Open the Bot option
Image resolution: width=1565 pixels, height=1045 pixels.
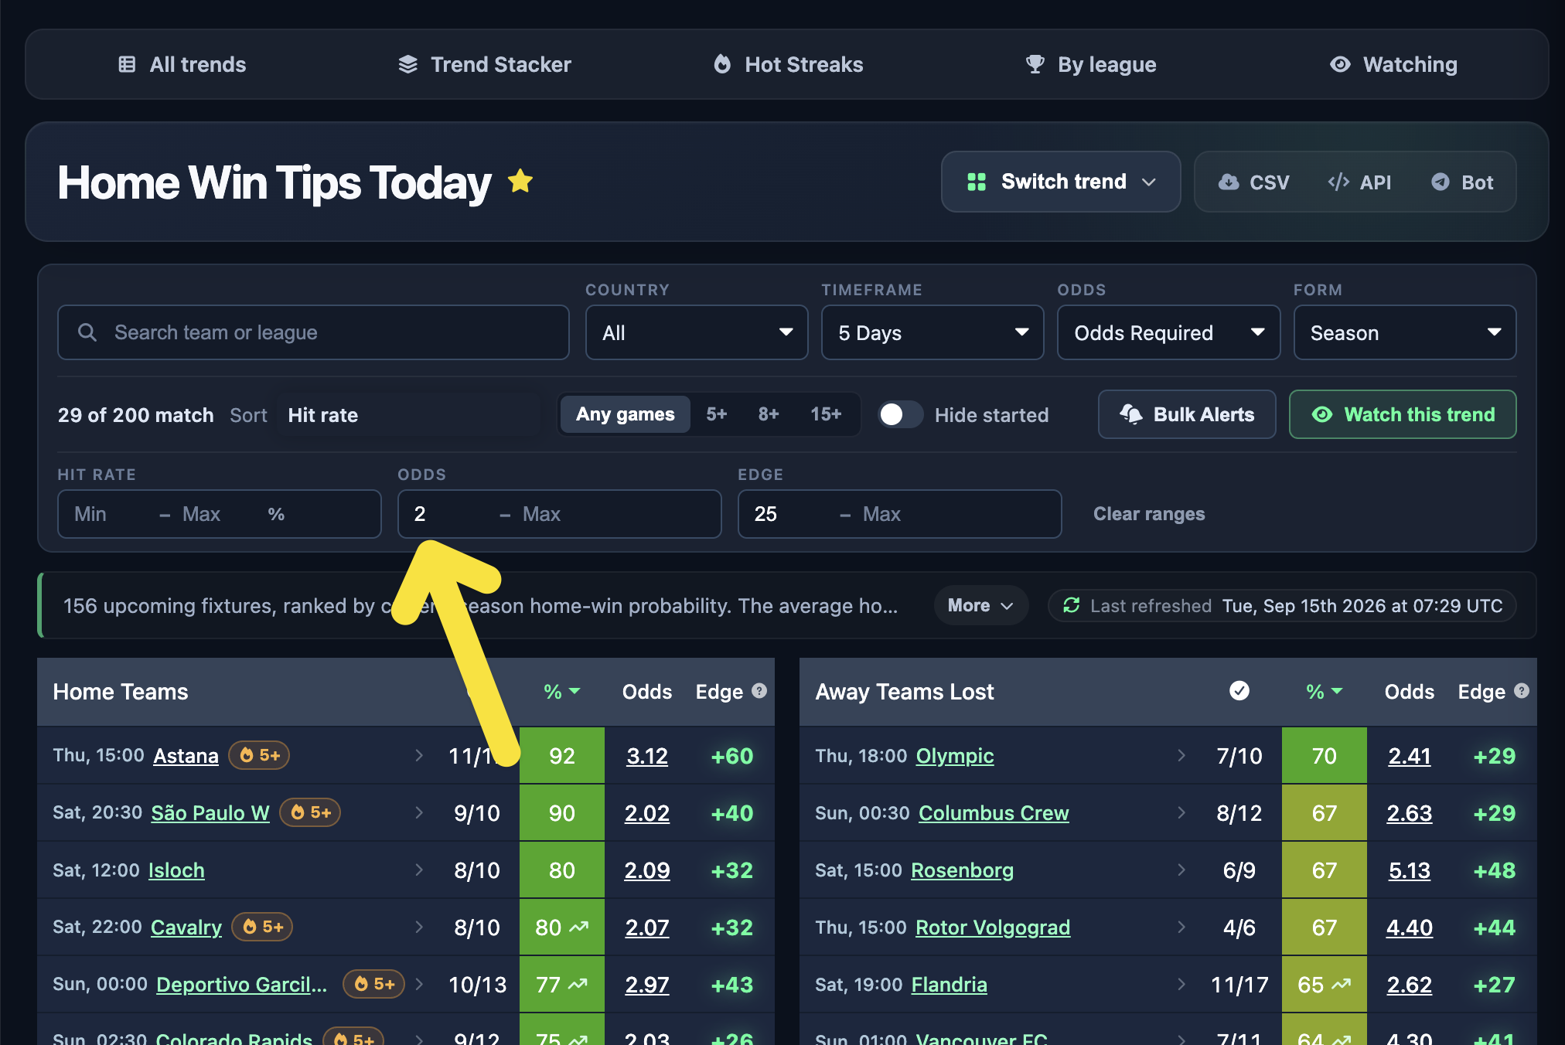point(1462,182)
